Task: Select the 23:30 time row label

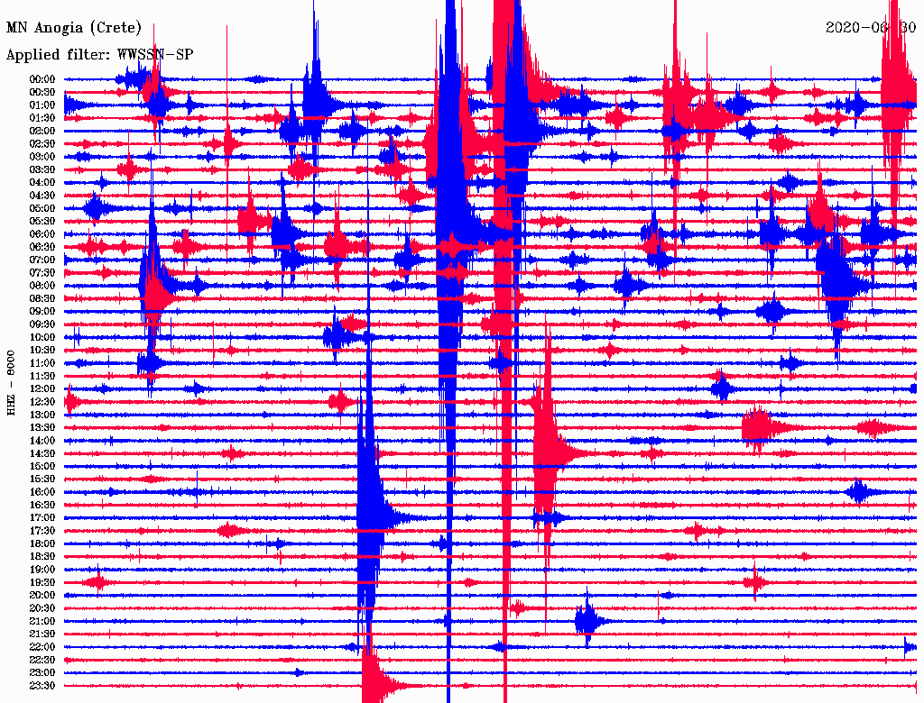Action: [x=42, y=686]
